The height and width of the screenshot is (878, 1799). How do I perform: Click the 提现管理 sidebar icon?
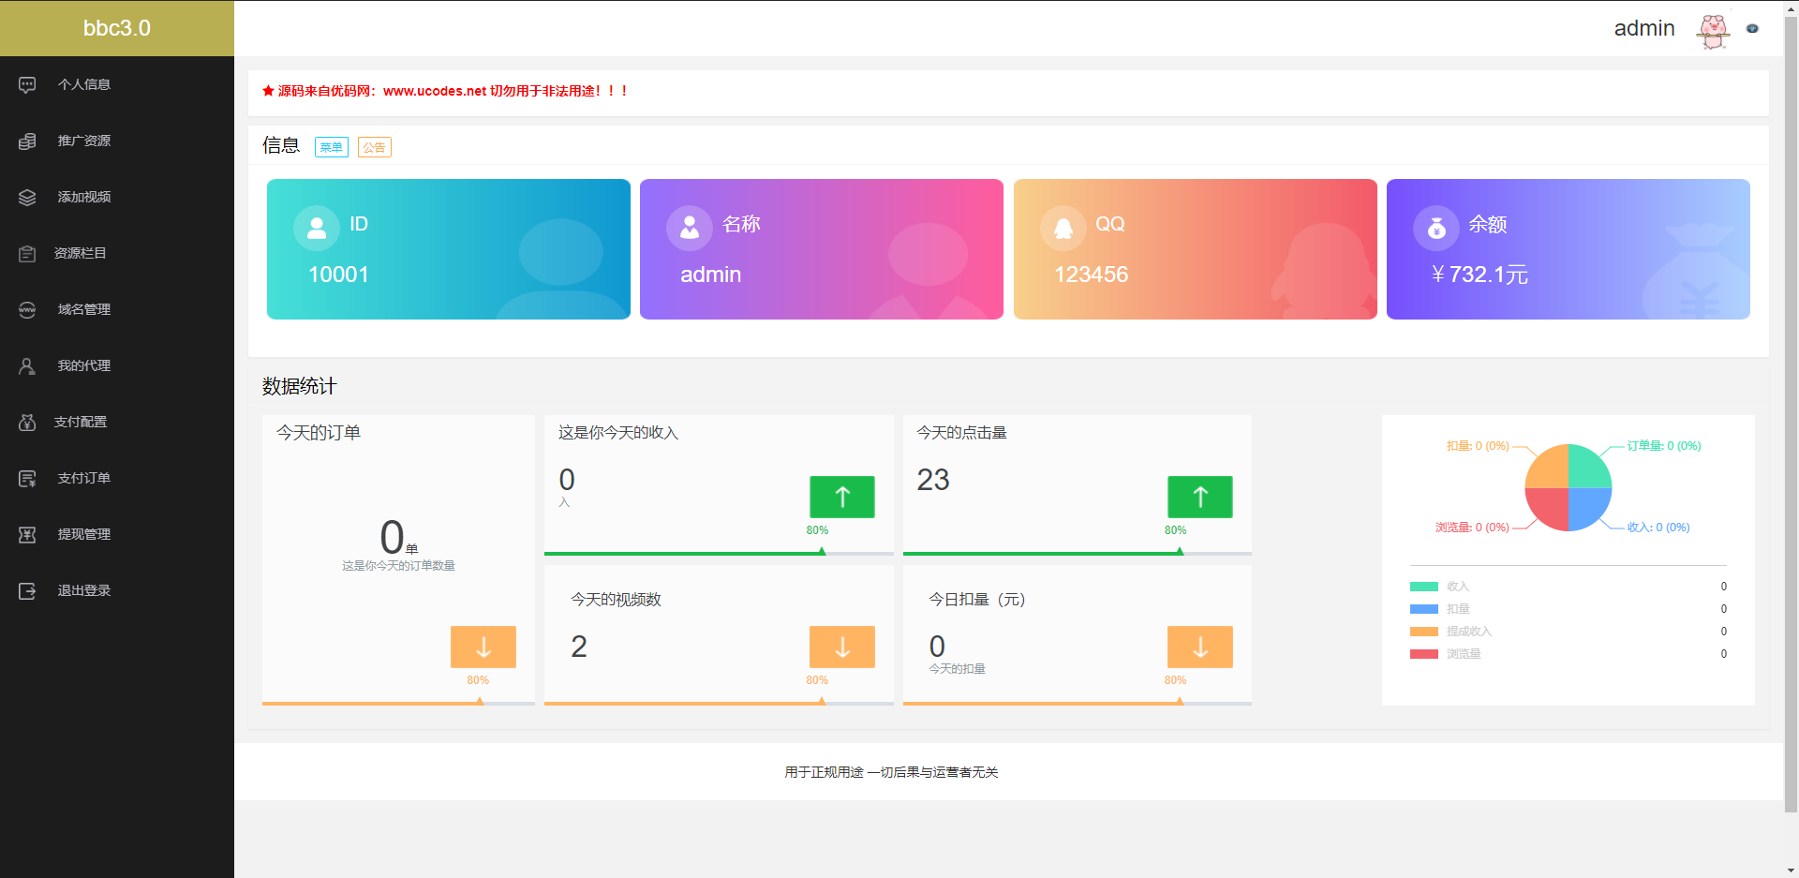[26, 534]
